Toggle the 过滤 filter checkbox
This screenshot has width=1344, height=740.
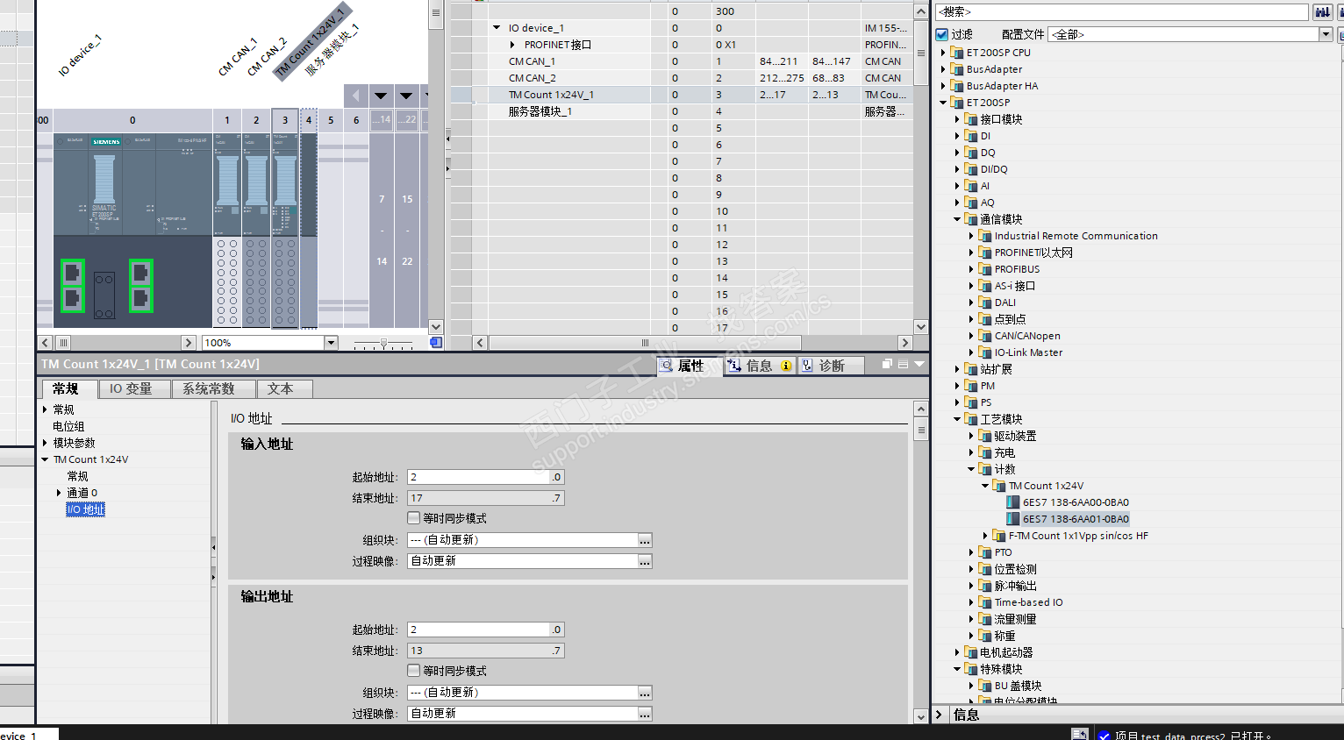(942, 34)
